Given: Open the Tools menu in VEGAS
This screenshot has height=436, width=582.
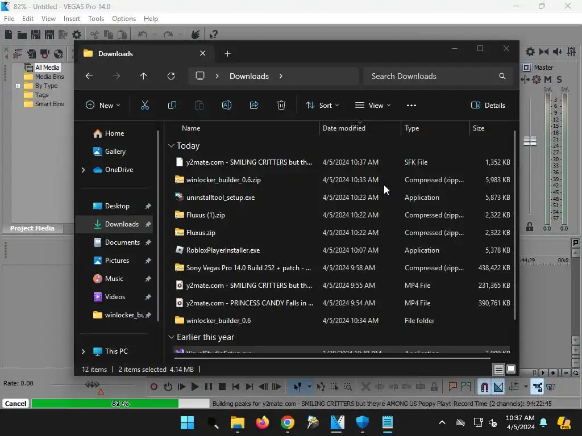Looking at the screenshot, I should 95,19.
